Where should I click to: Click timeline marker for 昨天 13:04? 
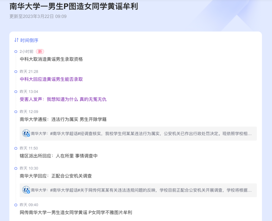[16, 92]
